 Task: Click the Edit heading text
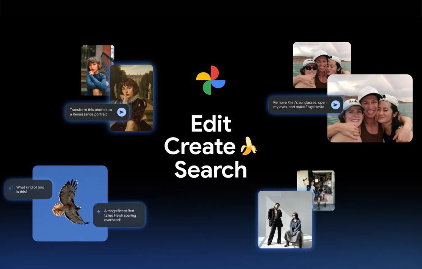pos(211,124)
